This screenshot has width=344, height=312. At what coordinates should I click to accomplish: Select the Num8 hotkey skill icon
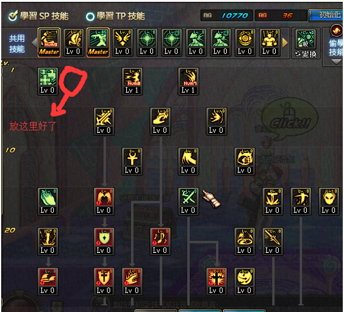pyautogui.click(x=132, y=81)
